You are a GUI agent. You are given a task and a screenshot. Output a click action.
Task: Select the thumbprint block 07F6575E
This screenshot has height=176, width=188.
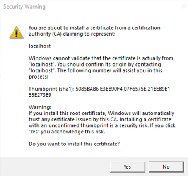(135, 89)
